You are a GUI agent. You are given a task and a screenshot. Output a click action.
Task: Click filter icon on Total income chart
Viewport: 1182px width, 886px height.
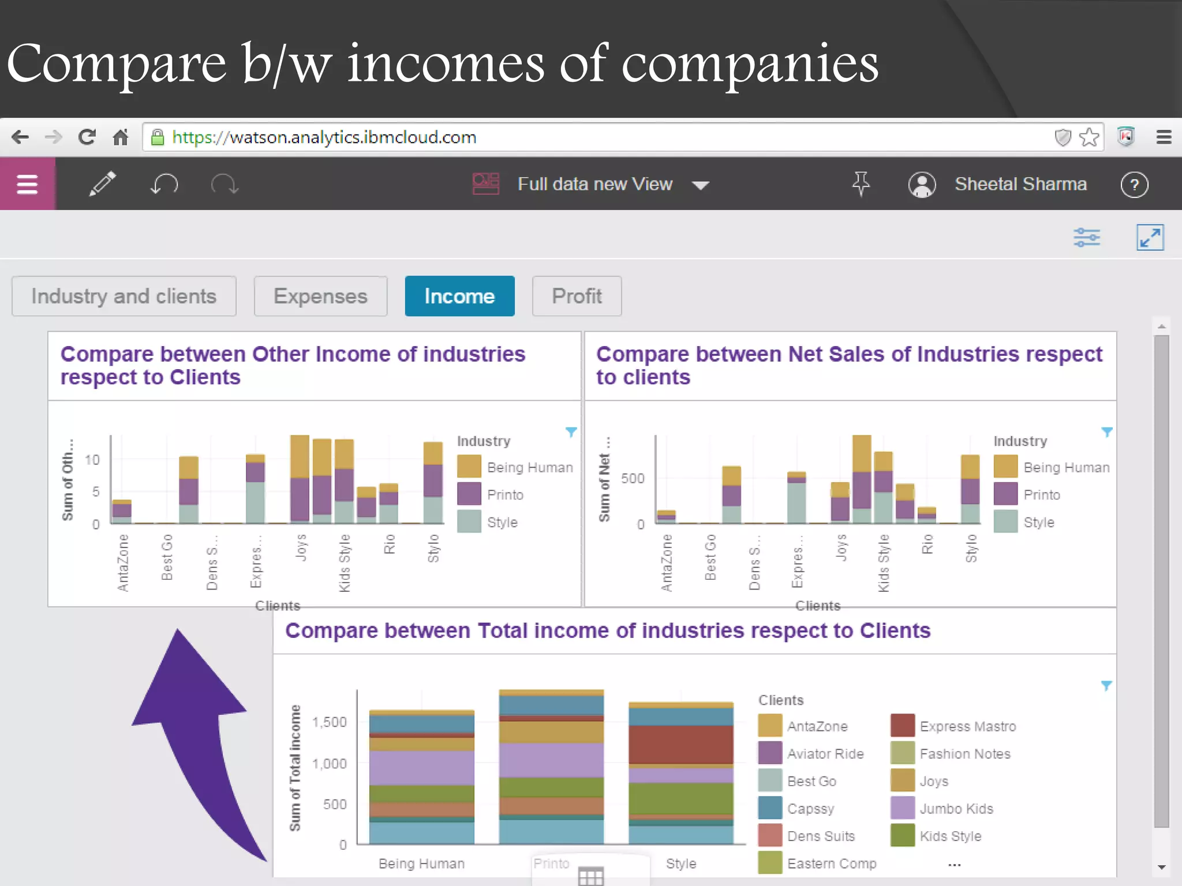click(x=1106, y=686)
